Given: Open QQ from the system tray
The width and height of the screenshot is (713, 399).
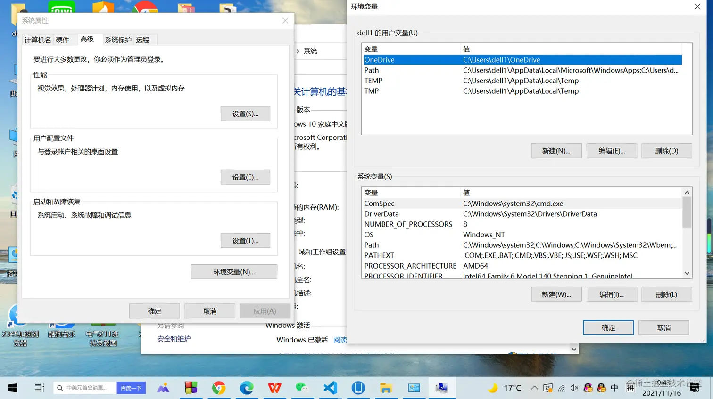Looking at the screenshot, I should point(588,388).
